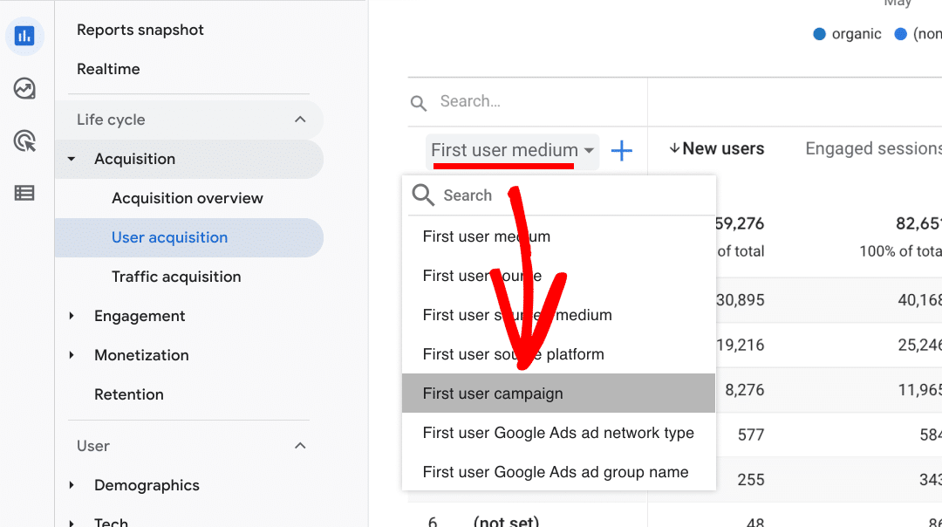The width and height of the screenshot is (942, 527).
Task: Open the First user medium dropdown
Action: tap(512, 150)
